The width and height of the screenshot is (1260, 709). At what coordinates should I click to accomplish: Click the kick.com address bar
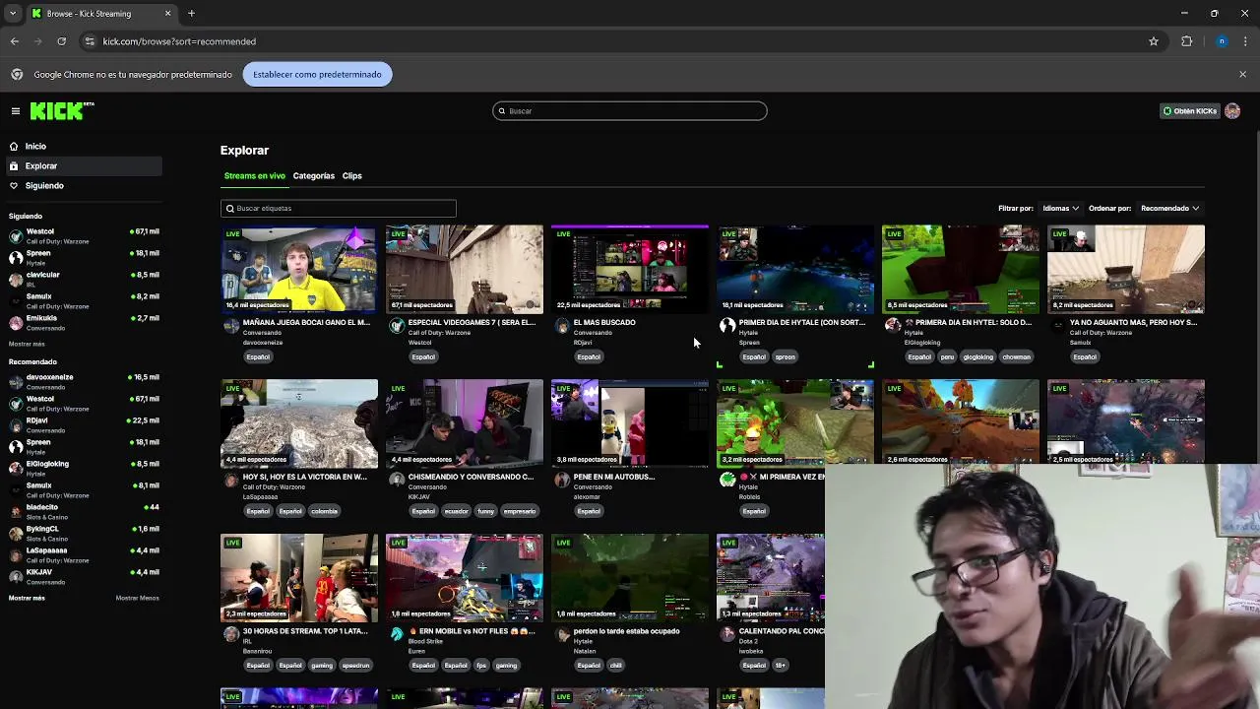(x=610, y=41)
